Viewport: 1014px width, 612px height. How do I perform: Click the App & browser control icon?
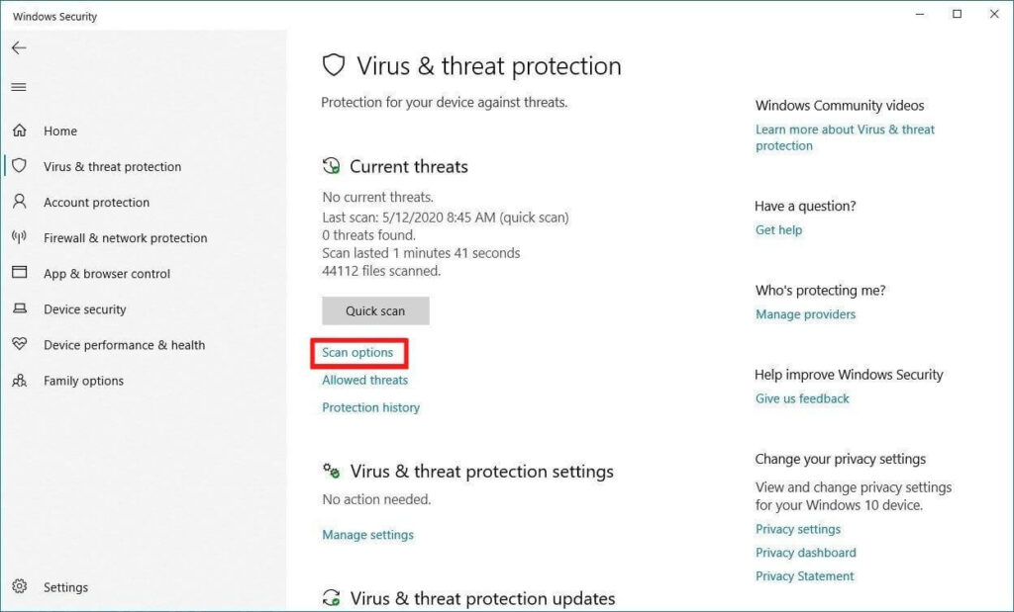click(19, 273)
